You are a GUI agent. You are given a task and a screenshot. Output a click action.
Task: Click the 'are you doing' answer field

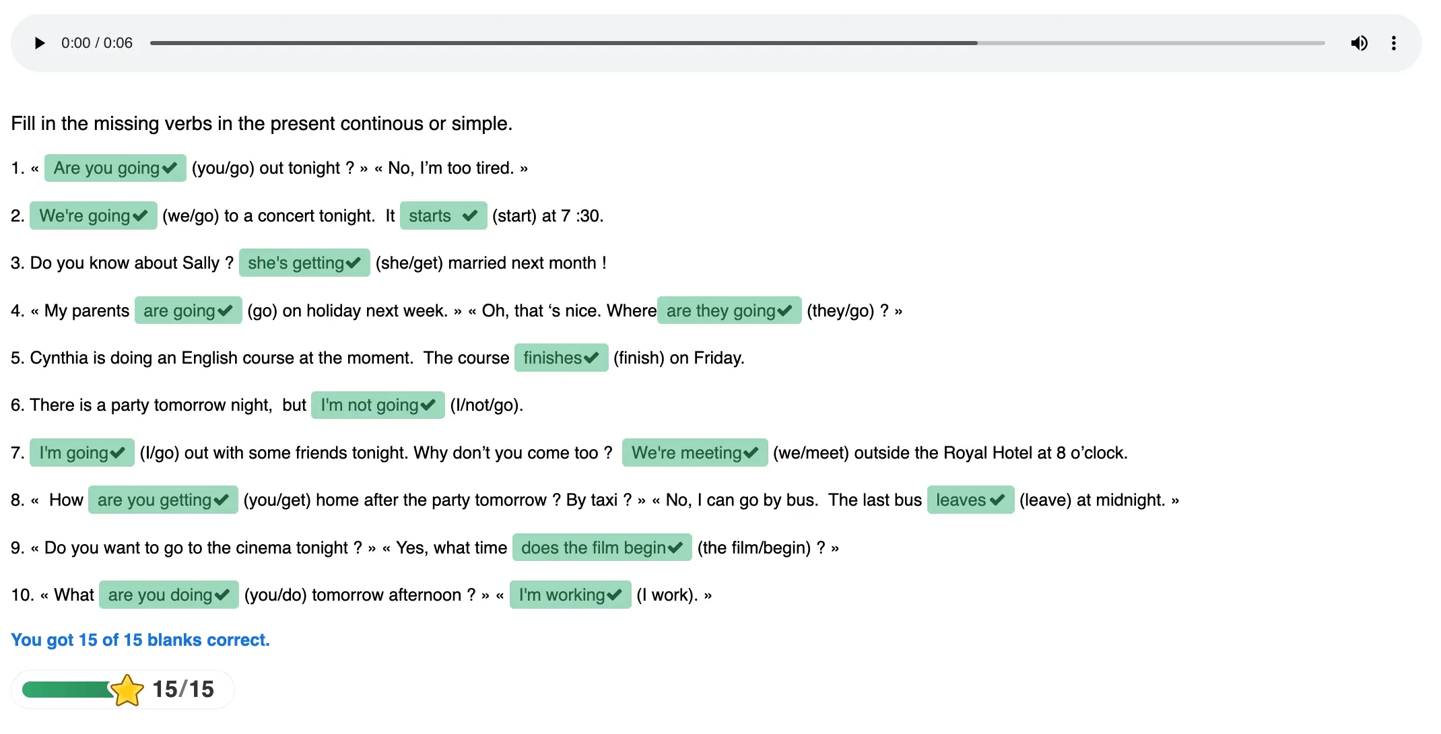pyautogui.click(x=160, y=595)
